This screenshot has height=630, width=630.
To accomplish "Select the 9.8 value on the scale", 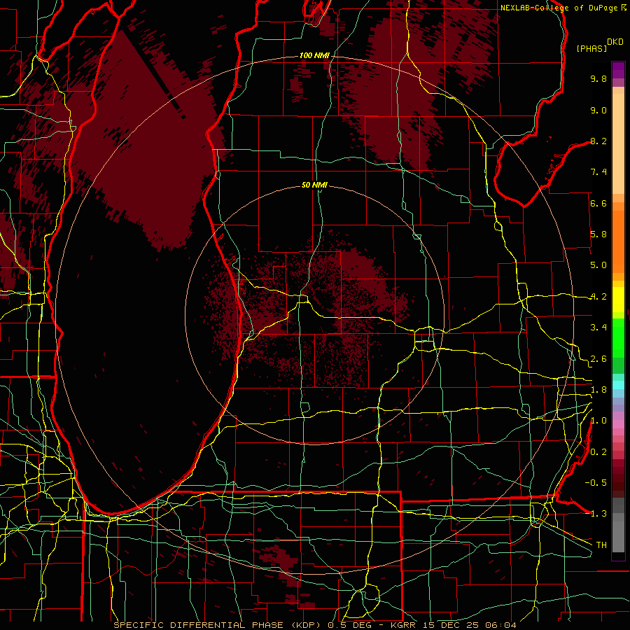I will pos(598,78).
